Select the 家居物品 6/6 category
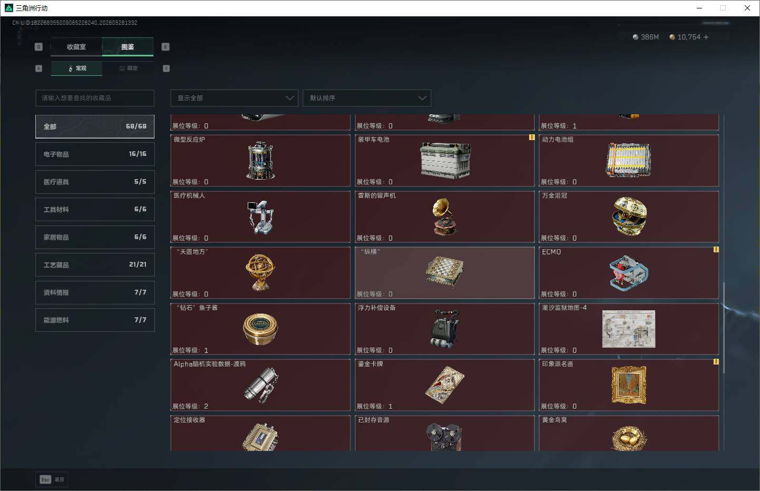The image size is (760, 491). pyautogui.click(x=95, y=237)
